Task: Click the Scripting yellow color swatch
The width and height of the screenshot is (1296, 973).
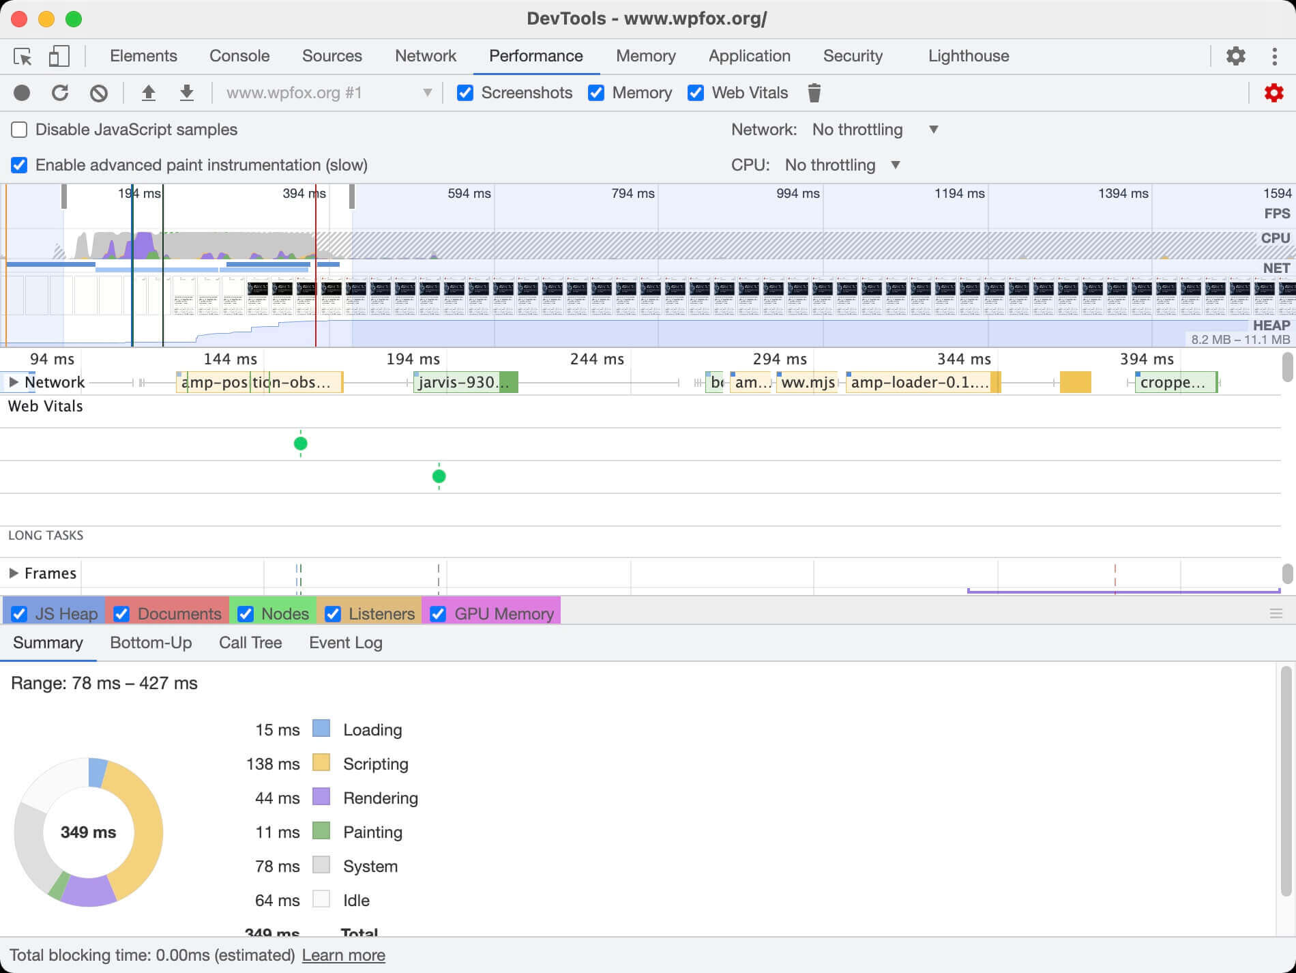Action: pyautogui.click(x=321, y=762)
